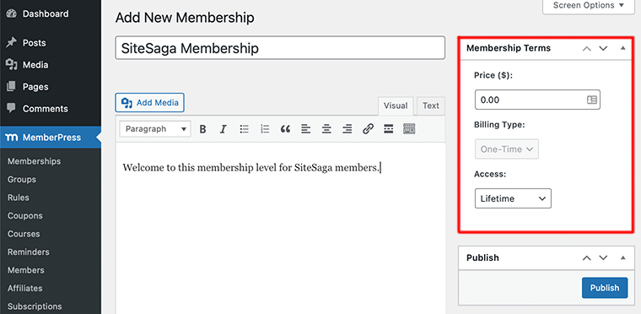Screen dimensions: 641x314
Task: Insert a bulleted list
Action: tap(244, 129)
